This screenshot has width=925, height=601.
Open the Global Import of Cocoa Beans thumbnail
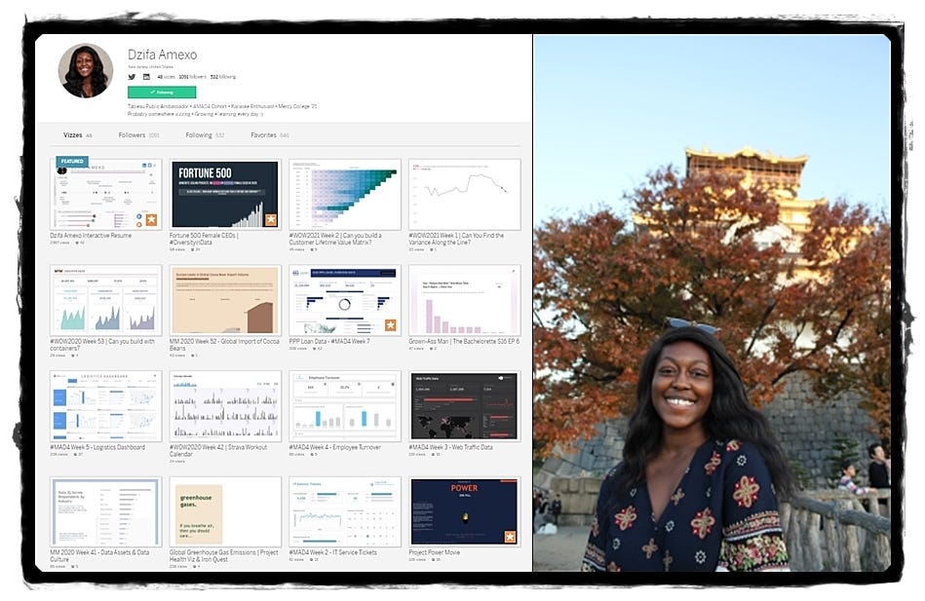225,300
